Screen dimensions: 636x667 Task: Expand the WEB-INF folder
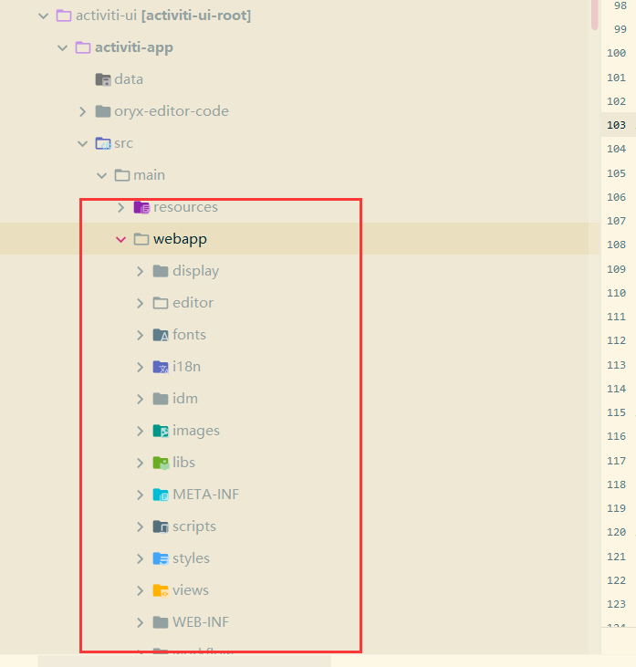[x=140, y=622]
